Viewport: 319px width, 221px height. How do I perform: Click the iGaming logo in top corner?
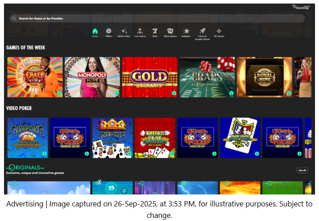pyautogui.click(x=301, y=7)
